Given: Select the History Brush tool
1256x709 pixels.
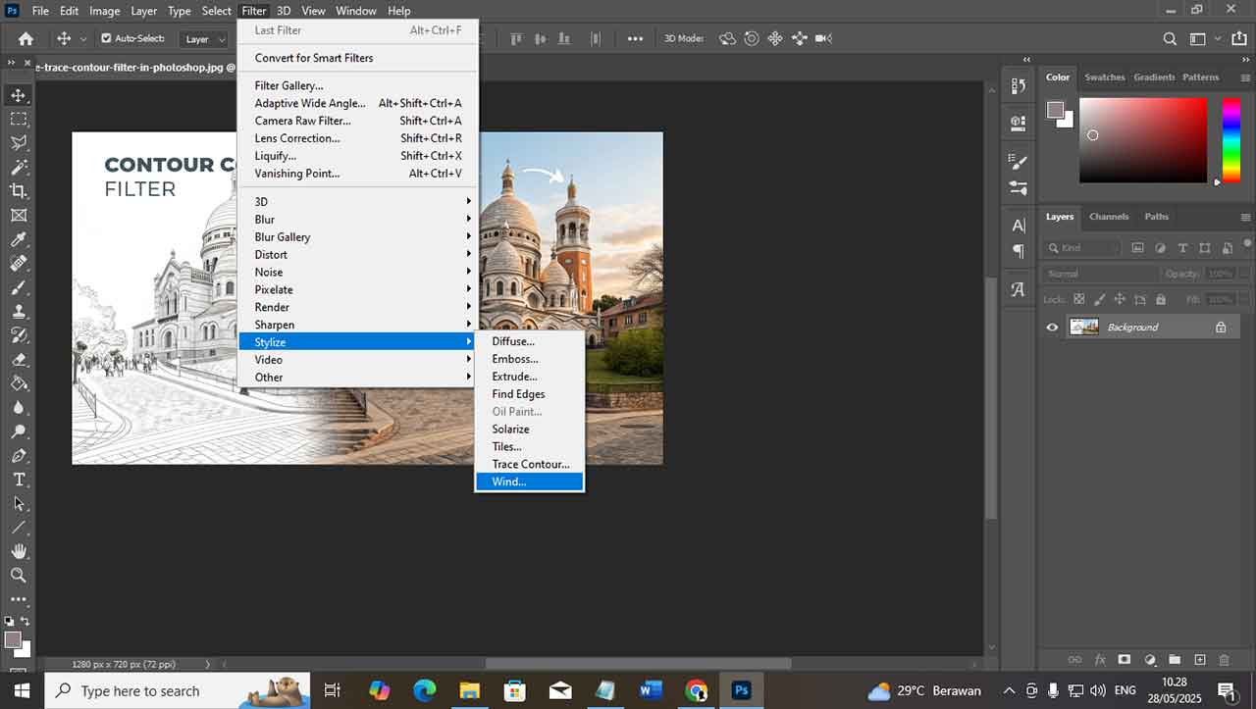Looking at the screenshot, I should (19, 335).
